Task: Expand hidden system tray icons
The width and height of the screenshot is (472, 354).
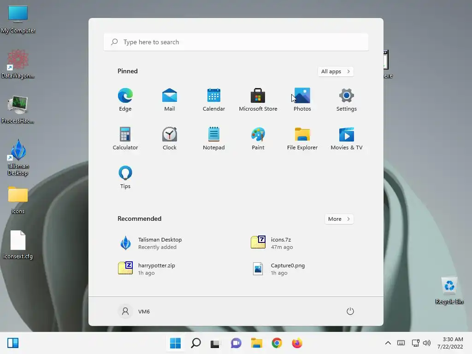Action: (x=388, y=343)
